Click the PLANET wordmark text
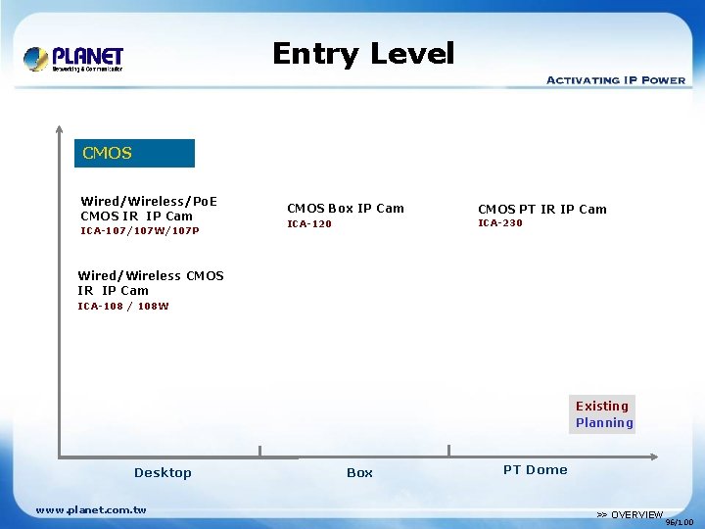The width and height of the screenshot is (705, 529). click(x=88, y=57)
